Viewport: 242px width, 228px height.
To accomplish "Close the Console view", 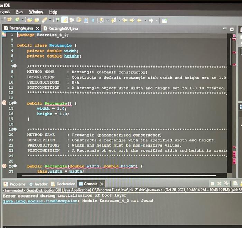I will [102, 184].
